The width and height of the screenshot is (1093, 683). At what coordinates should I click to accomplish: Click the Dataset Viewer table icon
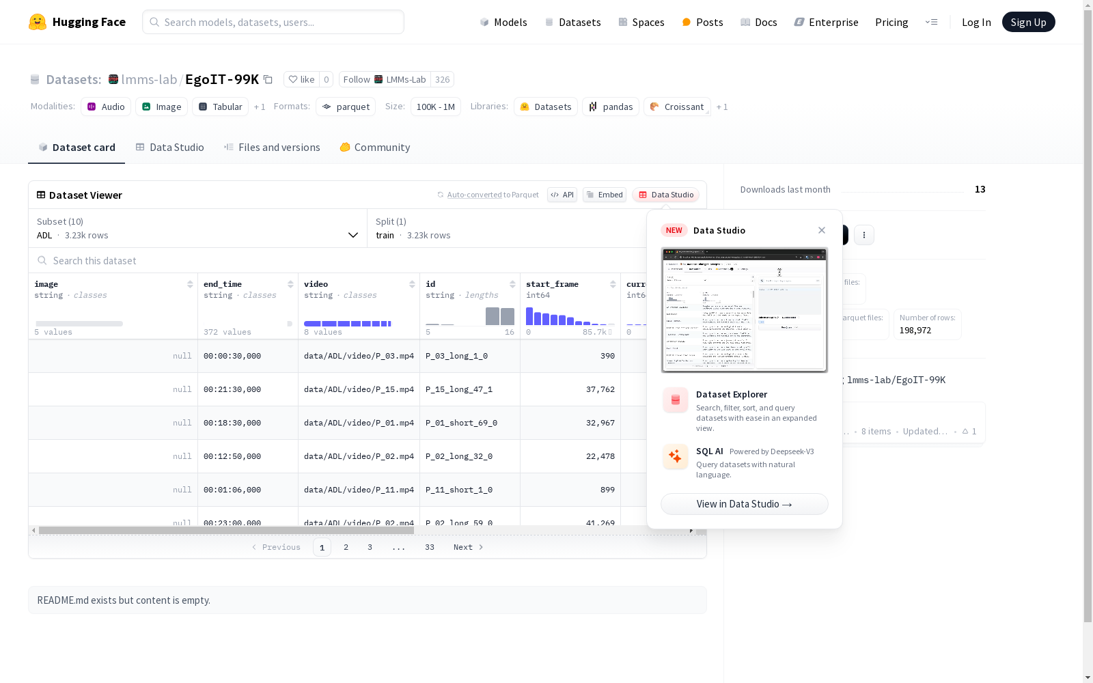pos(41,195)
